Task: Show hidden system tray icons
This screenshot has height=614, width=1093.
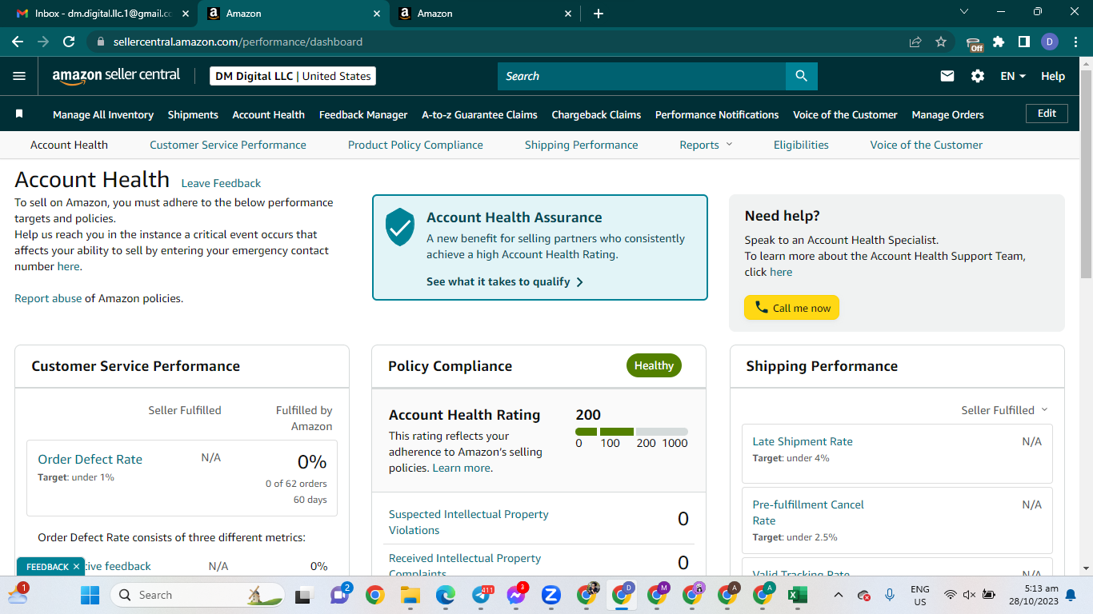Action: pos(838,595)
